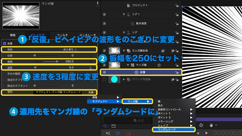The image size is (242, 136).
Task: Select the hand pan tool
Action: (x=211, y=125)
